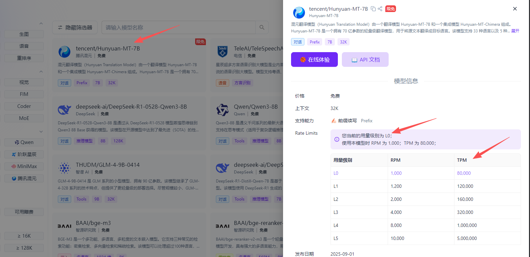530x257 pixels.
Task: Open the THUDM/GLM-4-9B-0414 model card
Action: coord(129,181)
